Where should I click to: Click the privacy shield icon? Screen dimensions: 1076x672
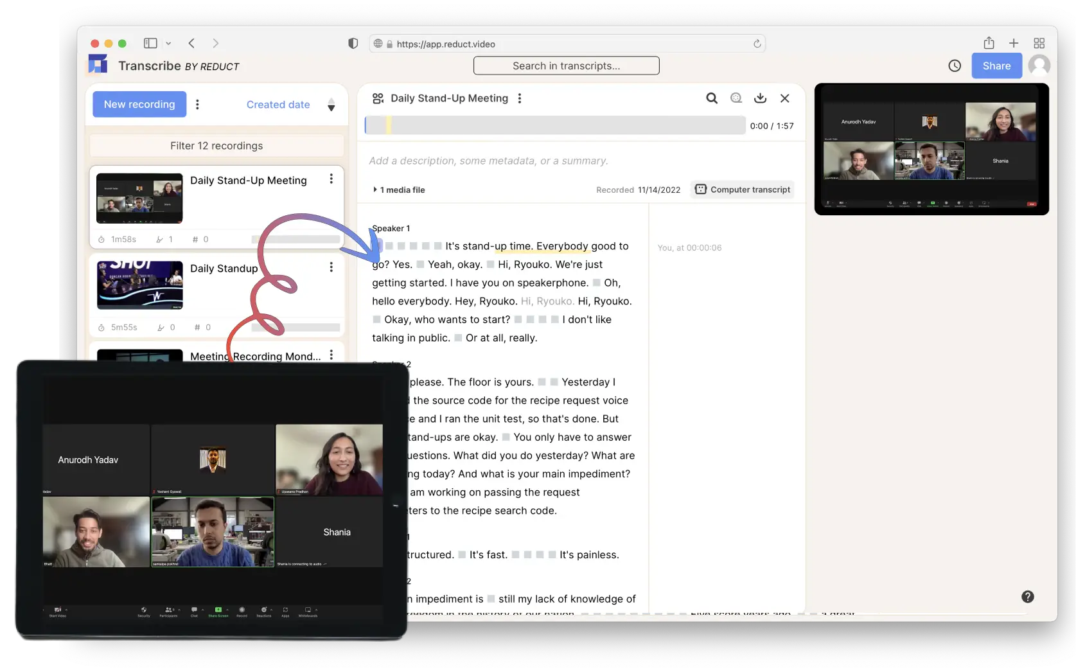click(353, 44)
